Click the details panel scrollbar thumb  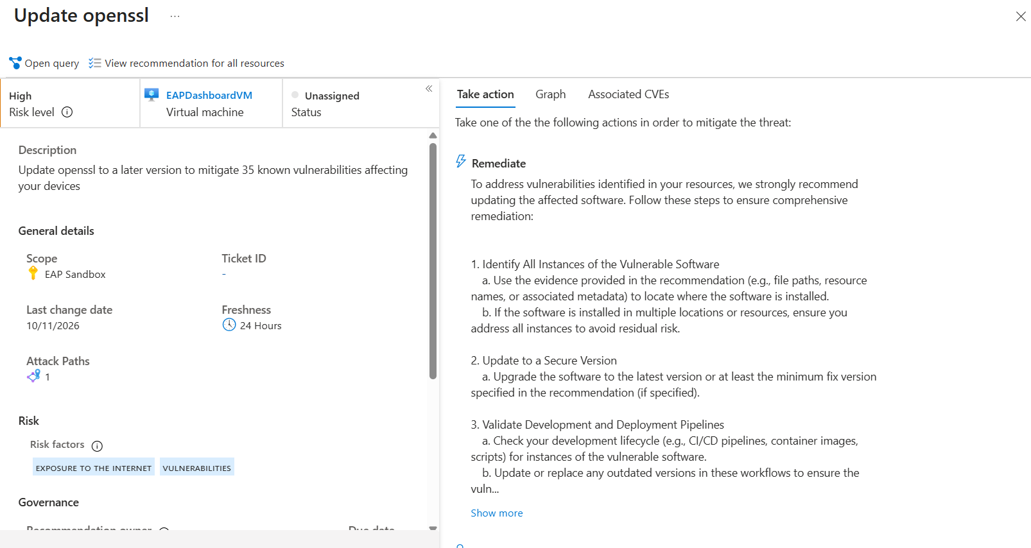[433, 260]
